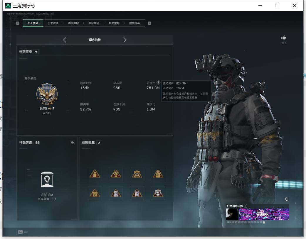Click the rank score 4731
Viewport: 306px width, 239px height.
pyautogui.click(x=47, y=113)
